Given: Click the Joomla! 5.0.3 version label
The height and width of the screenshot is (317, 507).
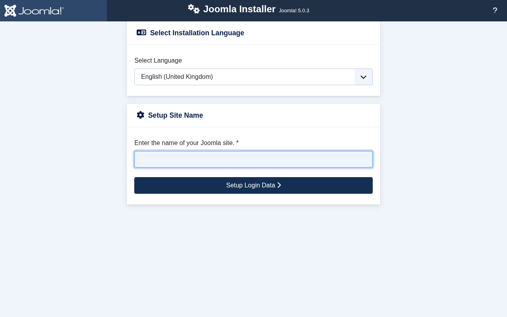Looking at the screenshot, I should click(x=294, y=11).
